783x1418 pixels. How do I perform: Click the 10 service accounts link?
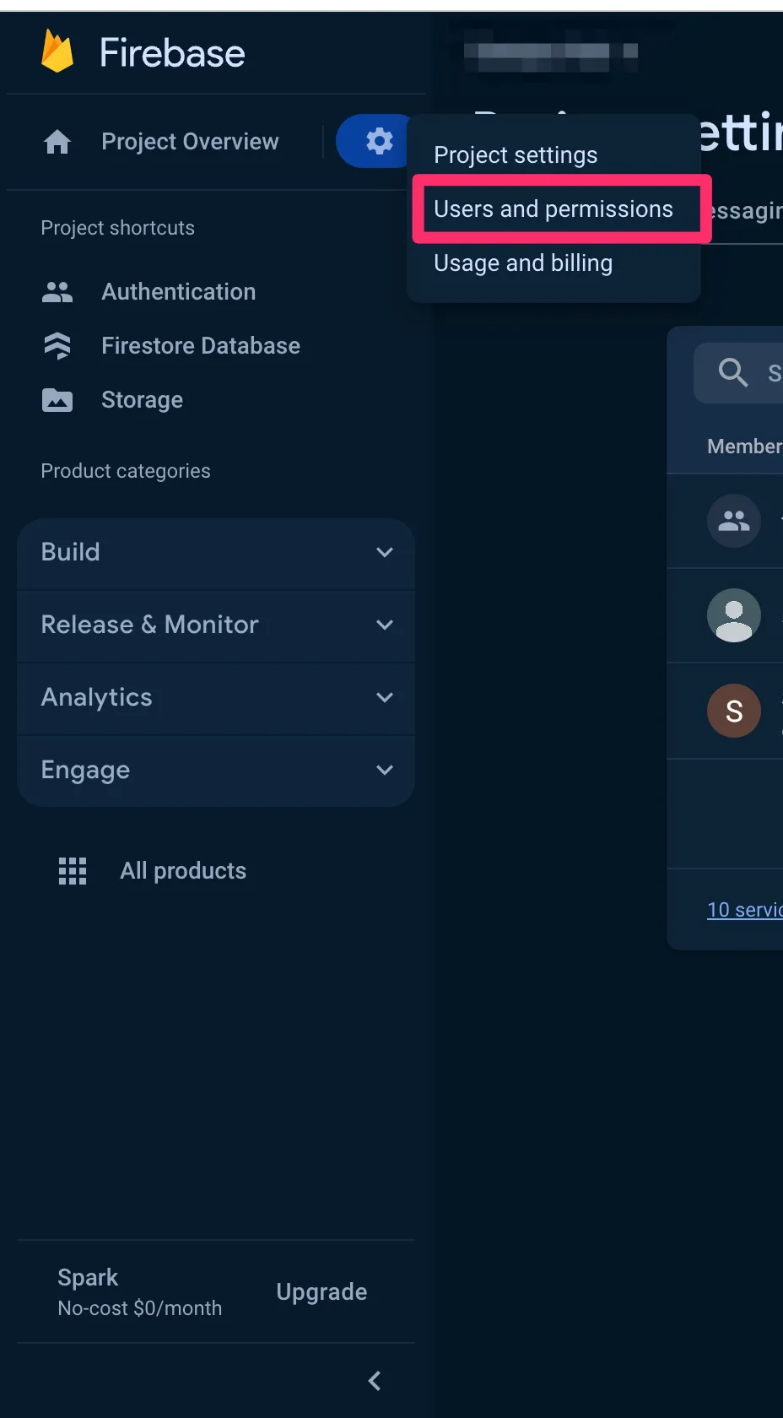pyautogui.click(x=745, y=910)
